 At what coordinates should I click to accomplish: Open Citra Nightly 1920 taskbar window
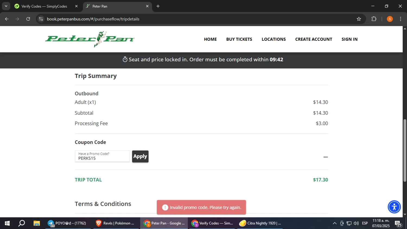click(x=260, y=223)
